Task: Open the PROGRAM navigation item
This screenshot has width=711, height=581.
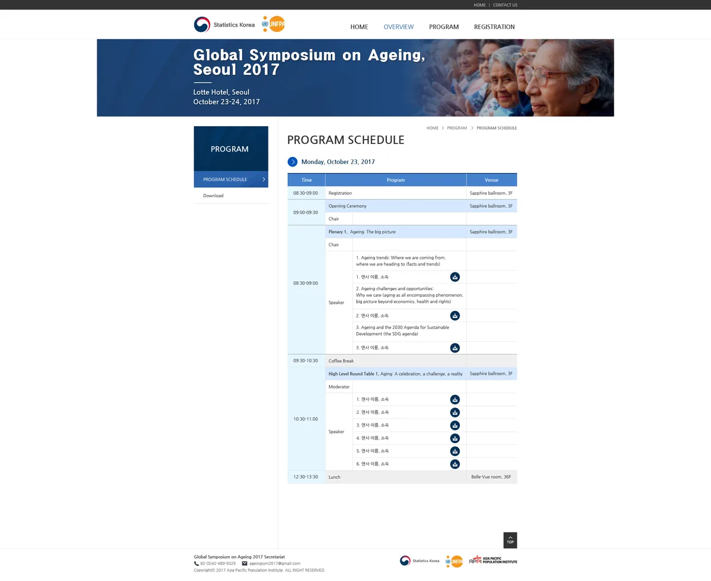Action: pos(444,27)
